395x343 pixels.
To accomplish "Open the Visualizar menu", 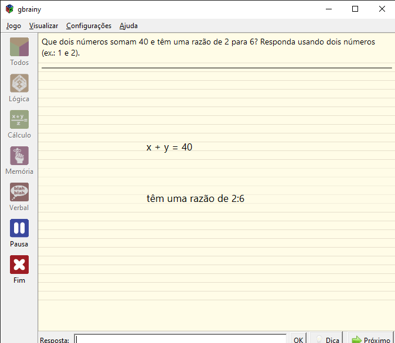I will [43, 26].
